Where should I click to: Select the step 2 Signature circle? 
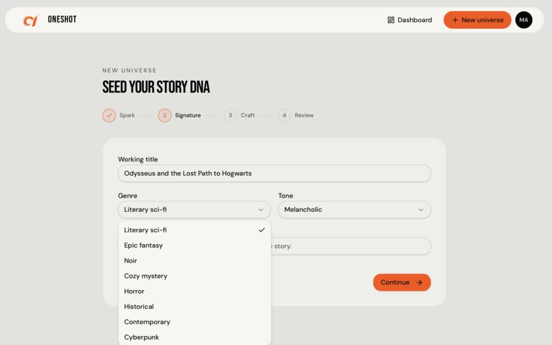[164, 115]
